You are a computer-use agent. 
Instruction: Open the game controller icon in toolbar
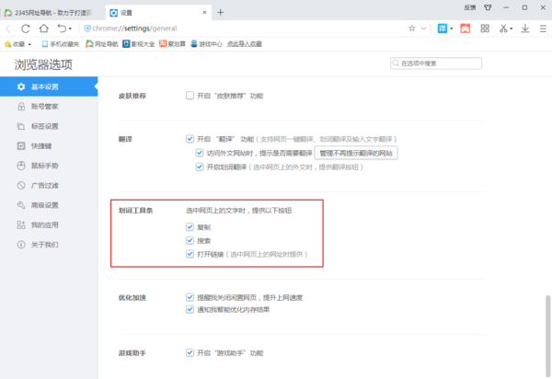pyautogui.click(x=465, y=29)
